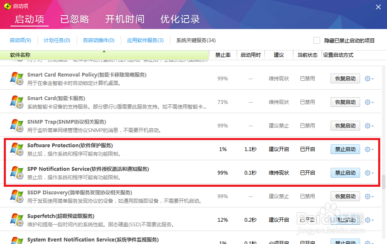Select the Smart Card Removal Policy row title
Screen dimensions: 387x244
pos(87,75)
